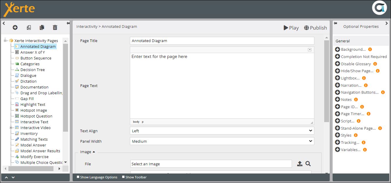Add the Styles optional property
Viewport: 391px width, 183px height.
337,135
